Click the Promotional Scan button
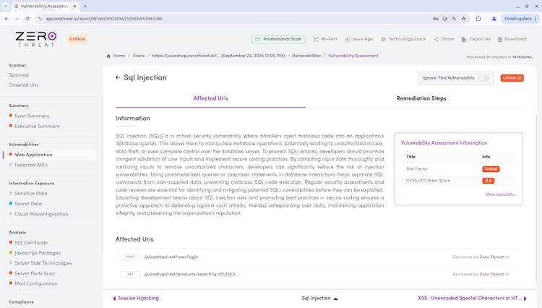 click(x=278, y=39)
